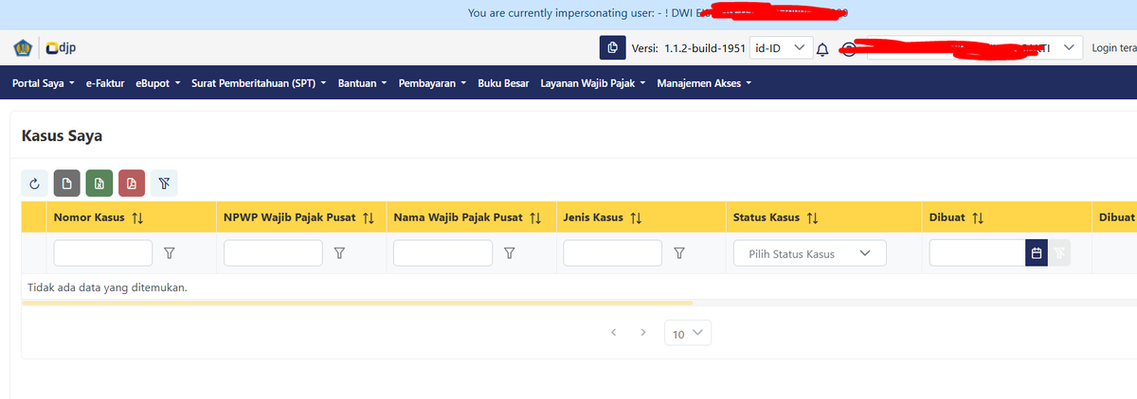The image size is (1137, 399).
Task: Open notifications bell icon
Action: [x=822, y=48]
